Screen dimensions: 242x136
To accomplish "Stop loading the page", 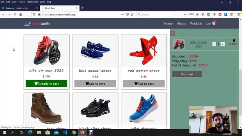I will coord(15,14).
